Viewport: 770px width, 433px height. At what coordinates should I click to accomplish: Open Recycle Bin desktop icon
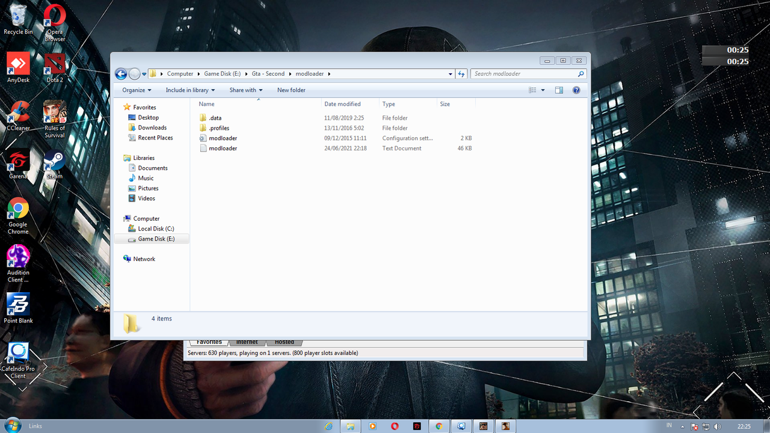[18, 19]
